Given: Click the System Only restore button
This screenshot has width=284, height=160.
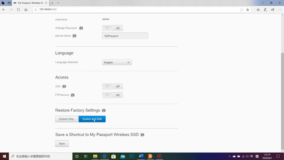Looking at the screenshot, I should tap(66, 119).
